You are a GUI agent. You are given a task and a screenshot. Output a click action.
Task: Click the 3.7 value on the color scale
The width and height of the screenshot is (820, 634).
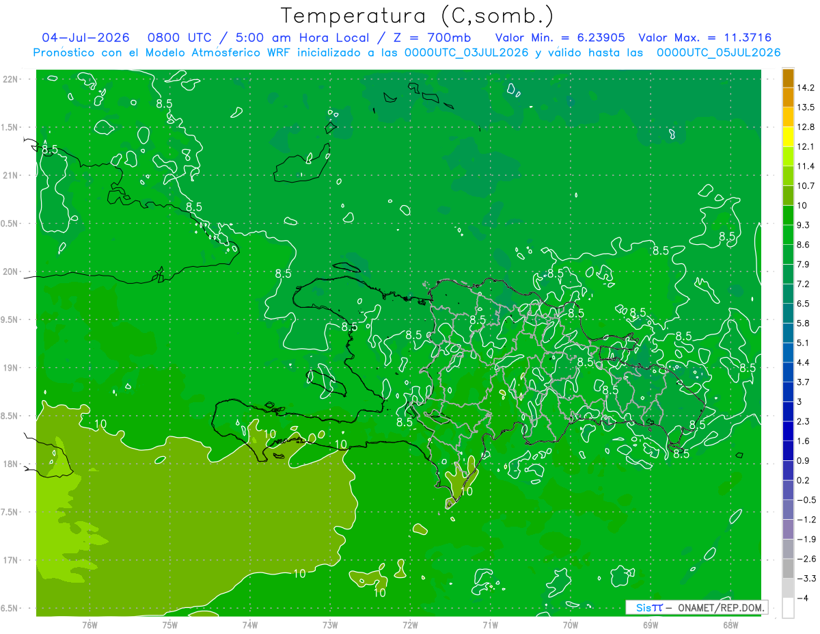pos(805,382)
